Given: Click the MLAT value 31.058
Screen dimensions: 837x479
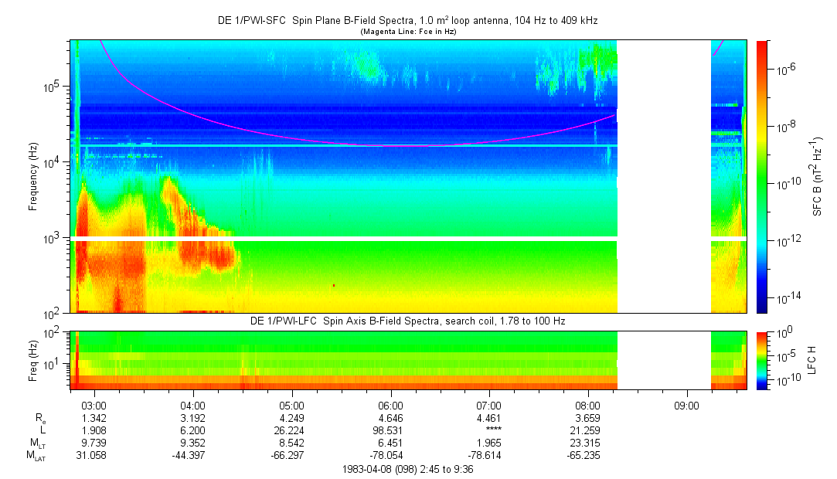Looking at the screenshot, I should [x=90, y=456].
